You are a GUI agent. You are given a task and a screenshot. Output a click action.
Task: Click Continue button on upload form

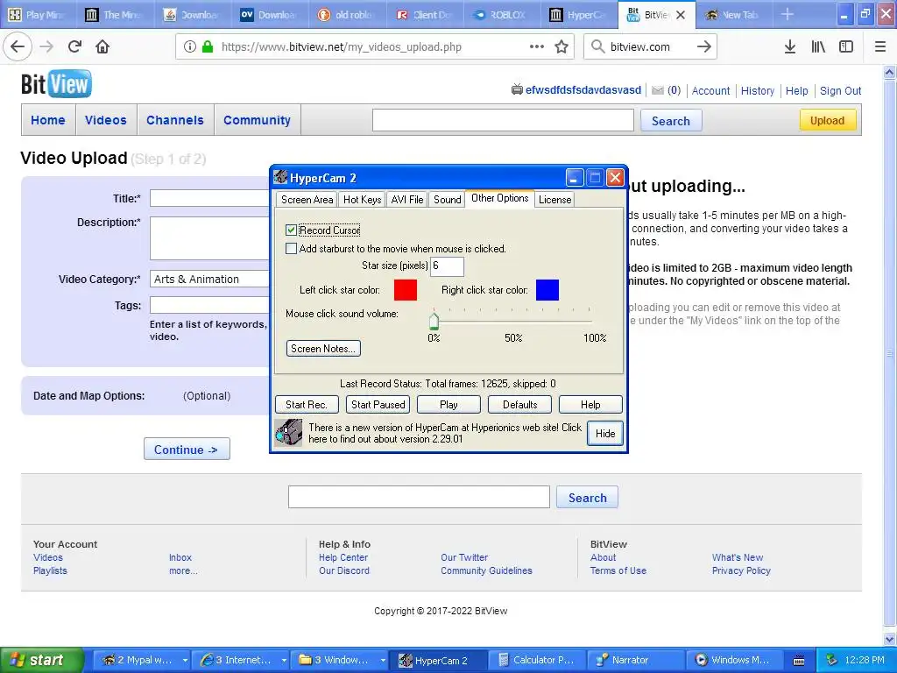(187, 450)
